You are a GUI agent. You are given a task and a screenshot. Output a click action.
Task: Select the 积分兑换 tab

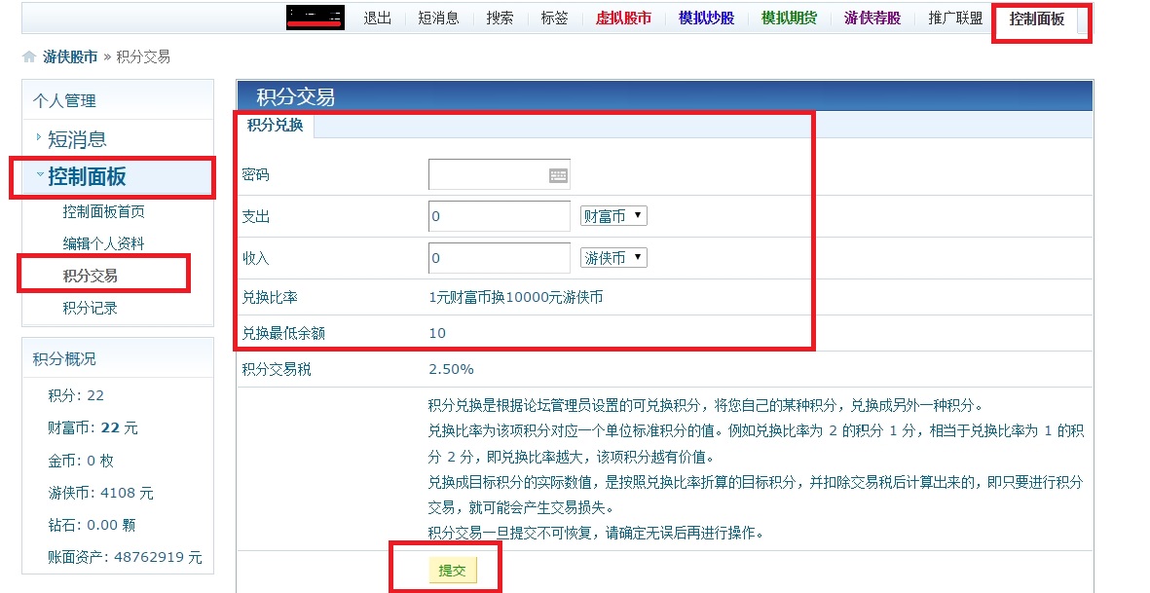(275, 125)
